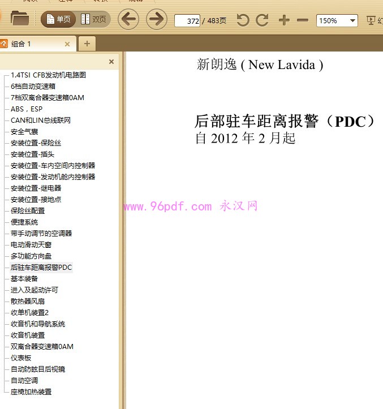Open bookmark 电动滑动天窗
This screenshot has height=409, width=383.
31,245
